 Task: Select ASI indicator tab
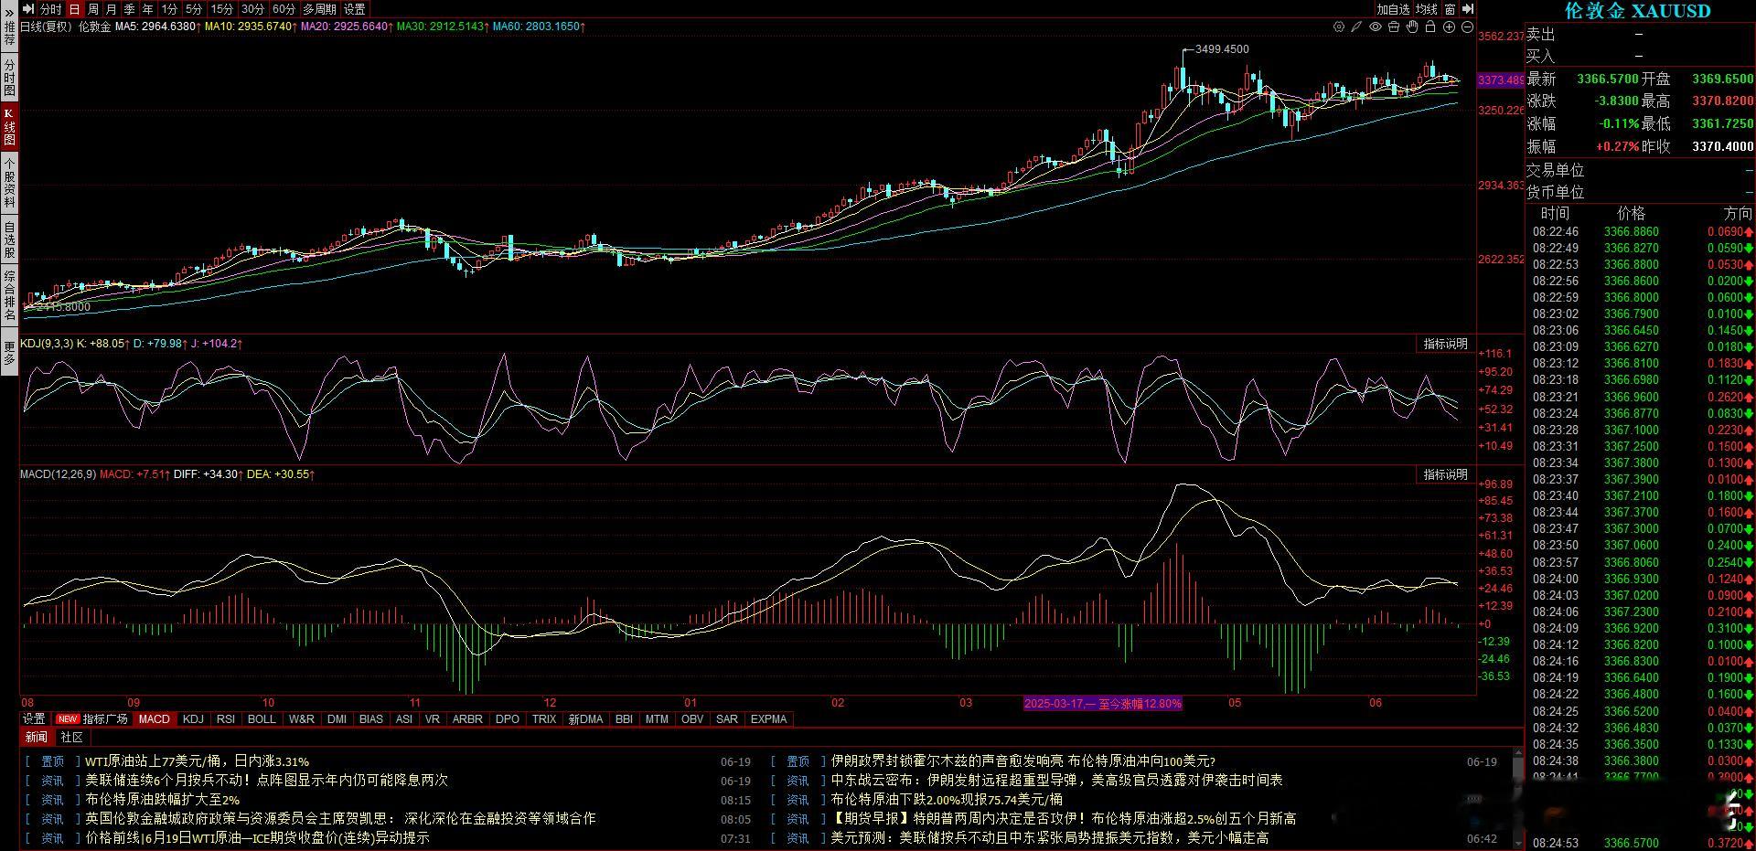[403, 718]
